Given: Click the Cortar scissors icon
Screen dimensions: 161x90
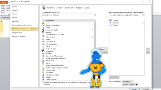Looking at the screenshot, I should point(43,46).
